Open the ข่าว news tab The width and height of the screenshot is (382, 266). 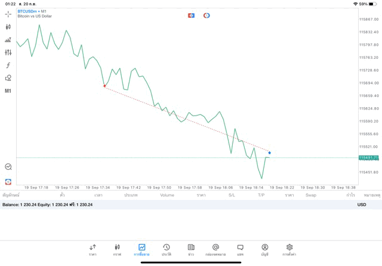tap(191, 249)
